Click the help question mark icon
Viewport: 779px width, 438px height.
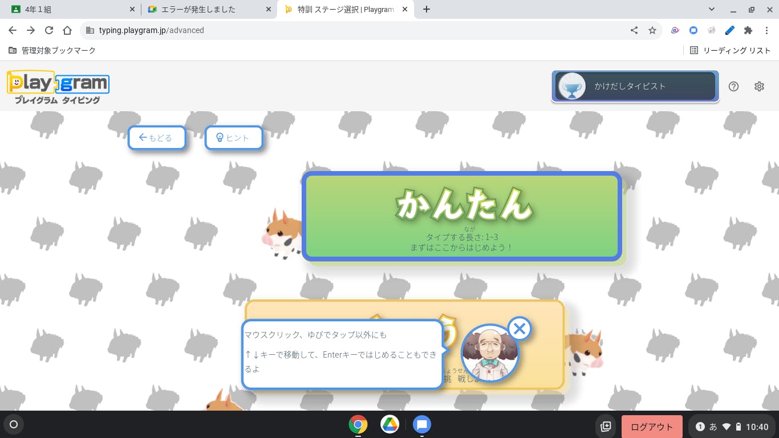[734, 87]
